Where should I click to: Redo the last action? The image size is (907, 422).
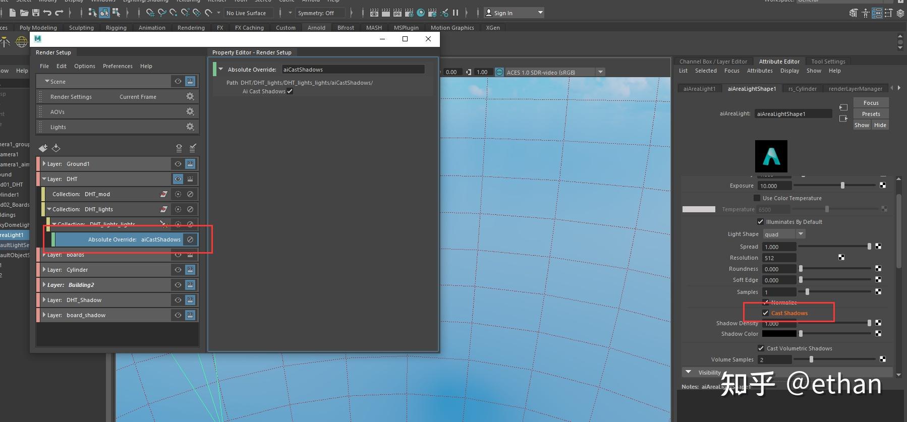click(x=60, y=13)
